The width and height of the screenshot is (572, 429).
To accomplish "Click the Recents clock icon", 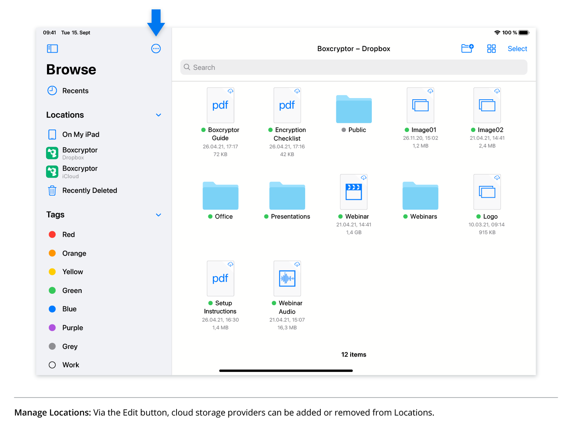I will tap(52, 91).
